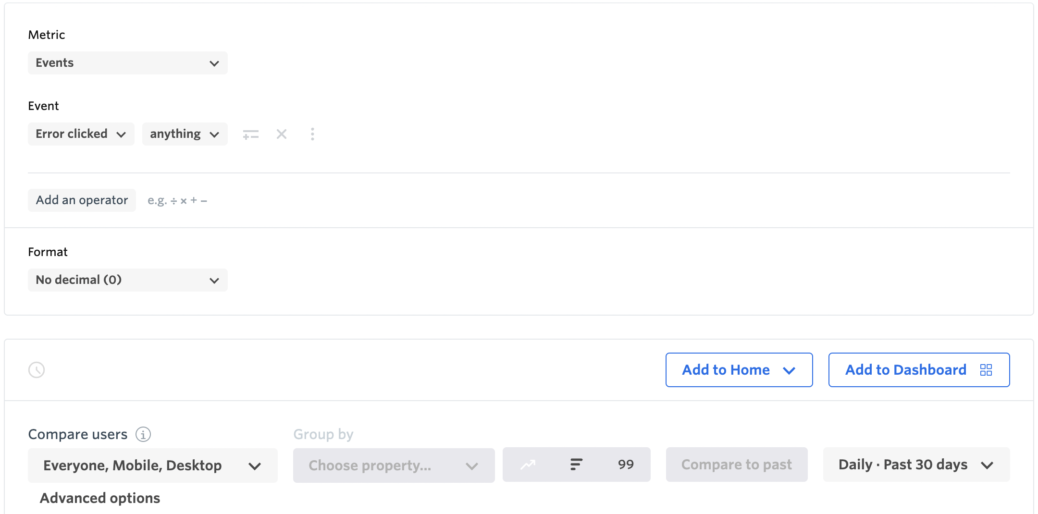Open the Choose property group-by dropdown

coord(394,465)
